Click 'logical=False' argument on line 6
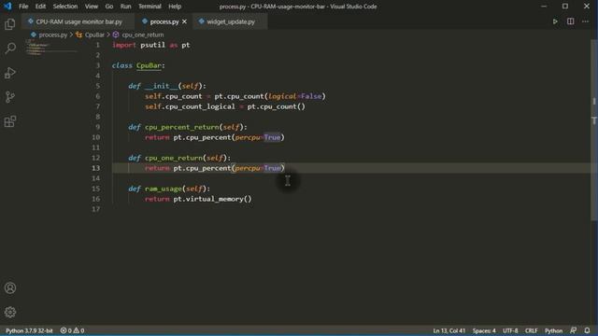 (x=295, y=96)
